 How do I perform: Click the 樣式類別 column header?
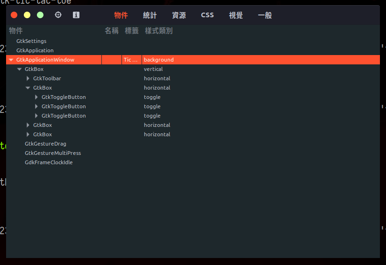[158, 31]
